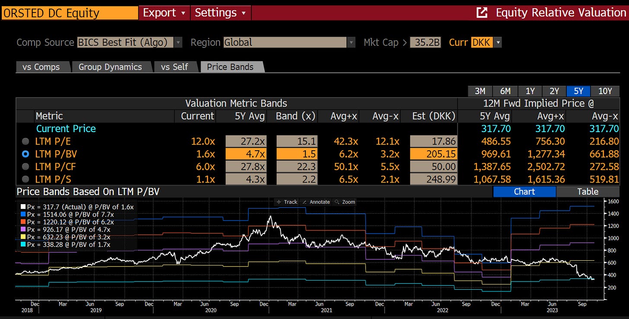Open the Equity Relative Valuation pop-out icon
Viewport: 629px width, 319px height.
(x=481, y=13)
